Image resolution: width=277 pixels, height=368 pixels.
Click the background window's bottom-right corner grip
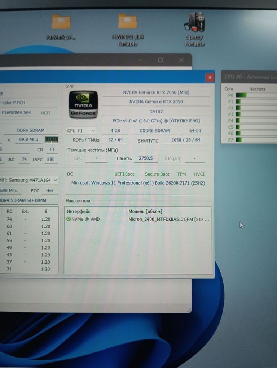(x=189, y=311)
